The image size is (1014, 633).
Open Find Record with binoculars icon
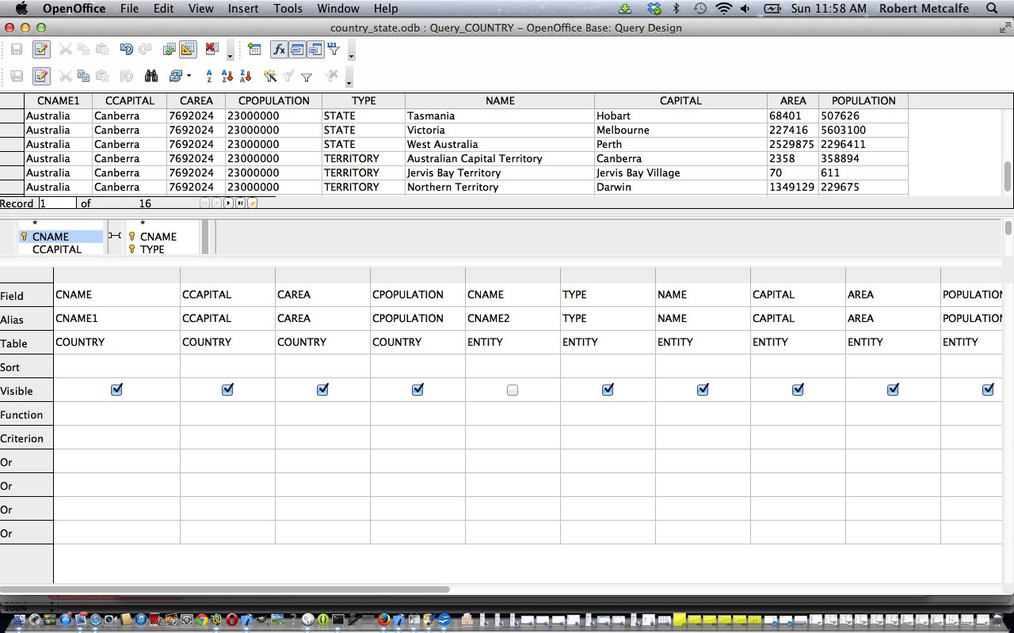(151, 76)
